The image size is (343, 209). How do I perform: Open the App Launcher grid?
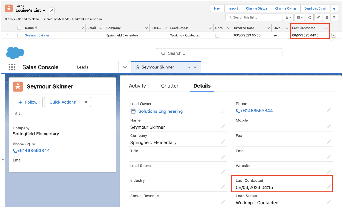coord(12,67)
